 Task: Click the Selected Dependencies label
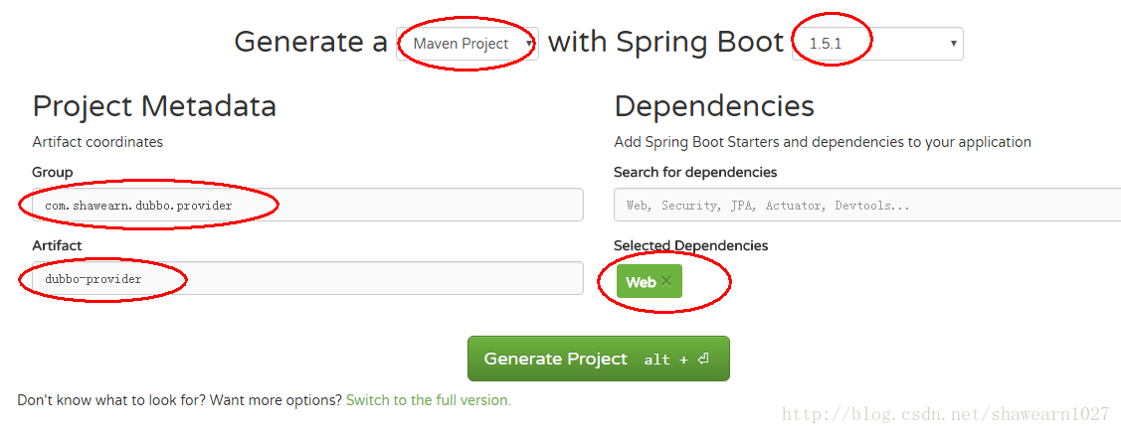[x=690, y=245]
